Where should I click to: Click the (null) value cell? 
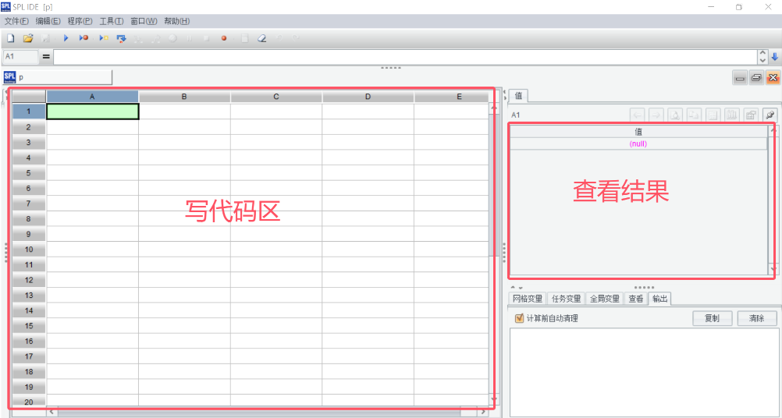point(638,143)
